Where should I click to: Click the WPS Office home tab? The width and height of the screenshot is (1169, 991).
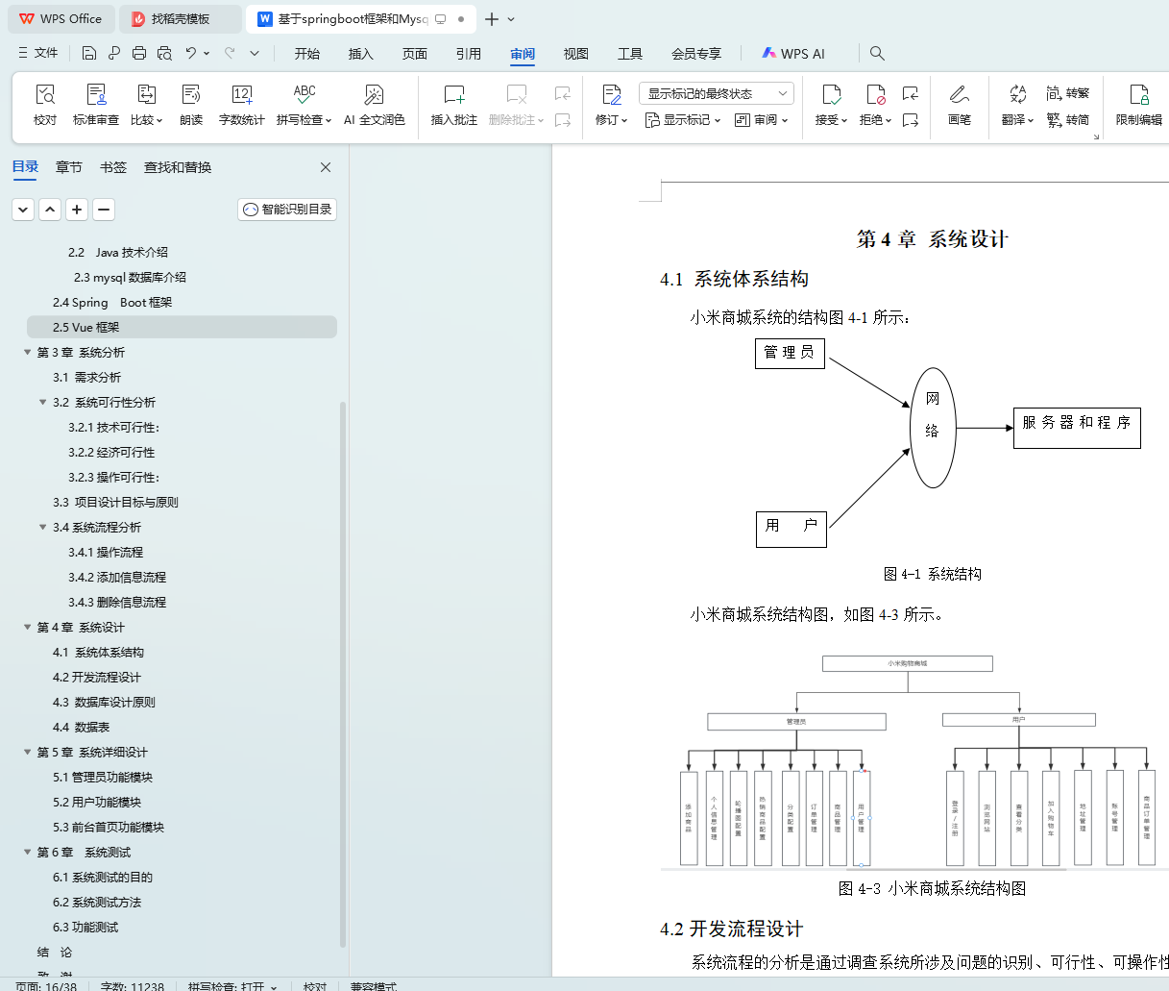click(61, 19)
